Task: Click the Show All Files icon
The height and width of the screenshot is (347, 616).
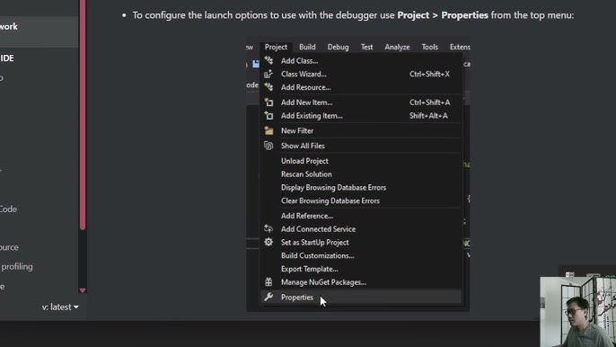Action: point(268,146)
